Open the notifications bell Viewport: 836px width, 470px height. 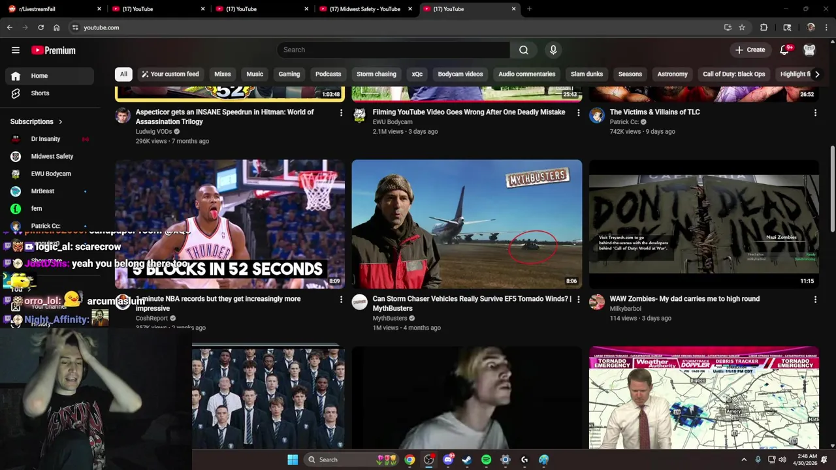coord(785,50)
